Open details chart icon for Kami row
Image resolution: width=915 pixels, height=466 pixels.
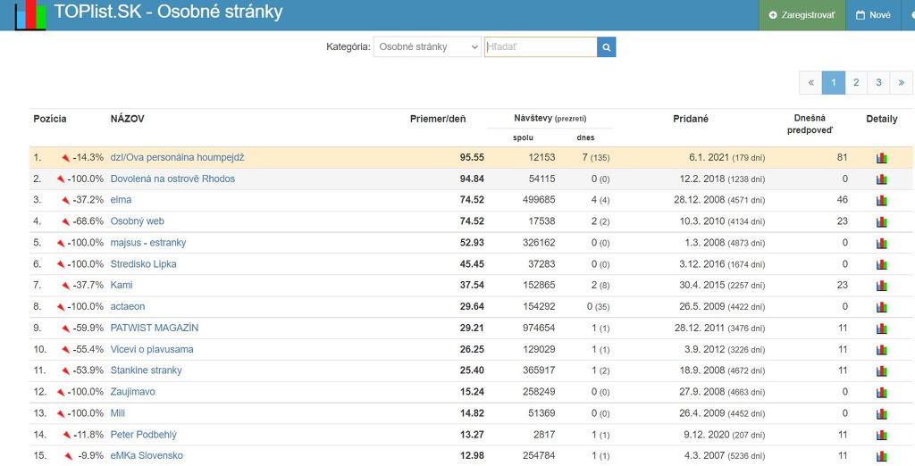pos(881,286)
